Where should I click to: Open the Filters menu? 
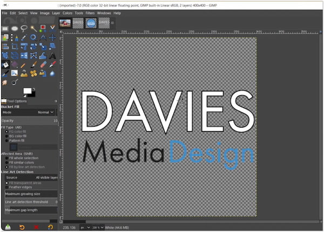tap(90, 13)
